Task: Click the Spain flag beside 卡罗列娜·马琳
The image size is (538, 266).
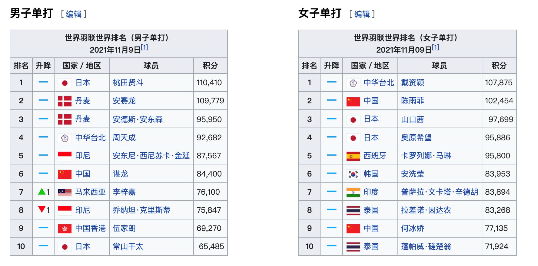Action: tap(353, 156)
